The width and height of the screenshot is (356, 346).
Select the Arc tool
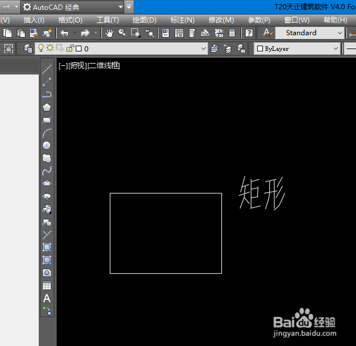tap(47, 133)
